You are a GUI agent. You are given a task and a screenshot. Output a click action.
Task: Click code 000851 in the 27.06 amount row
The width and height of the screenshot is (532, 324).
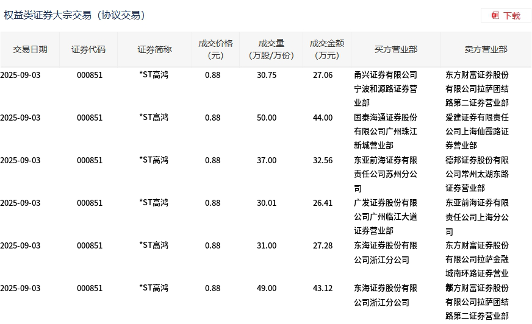coord(90,75)
